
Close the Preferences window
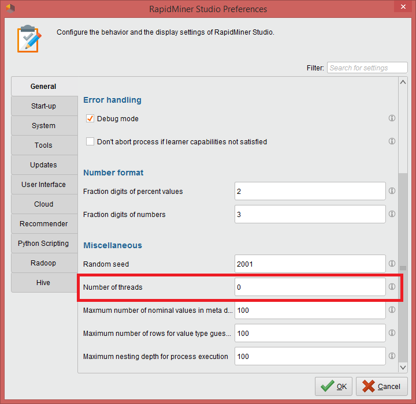(x=403, y=6)
